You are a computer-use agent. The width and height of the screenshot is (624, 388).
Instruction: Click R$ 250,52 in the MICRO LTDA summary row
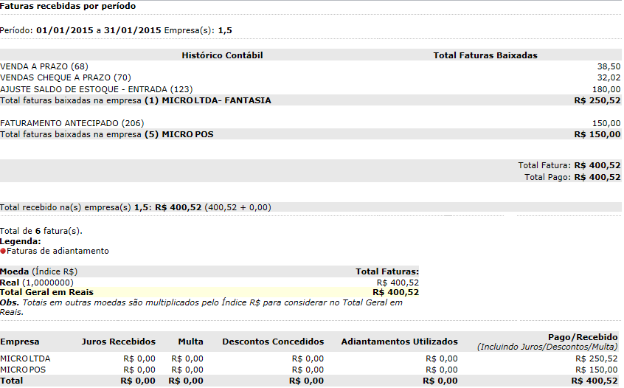597,358
